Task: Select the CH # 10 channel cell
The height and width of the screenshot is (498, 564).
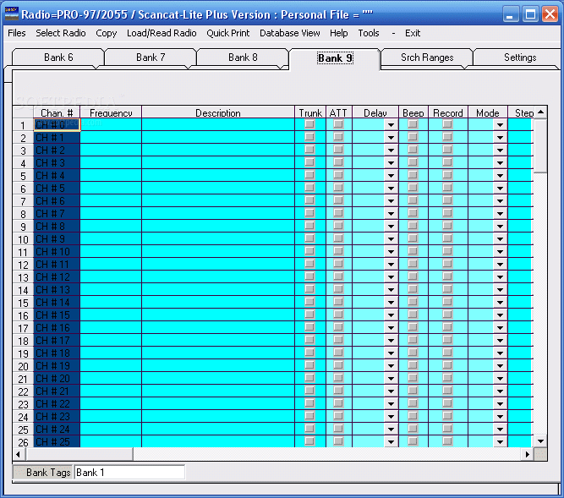Action: pyautogui.click(x=57, y=251)
